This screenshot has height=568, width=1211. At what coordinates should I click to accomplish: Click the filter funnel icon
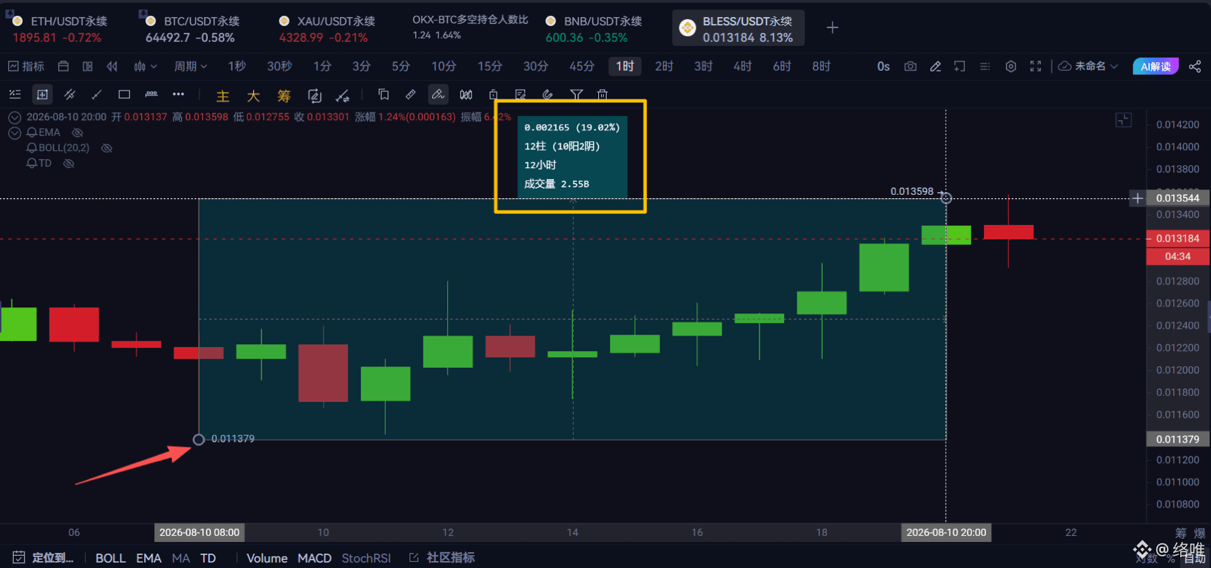click(x=576, y=95)
